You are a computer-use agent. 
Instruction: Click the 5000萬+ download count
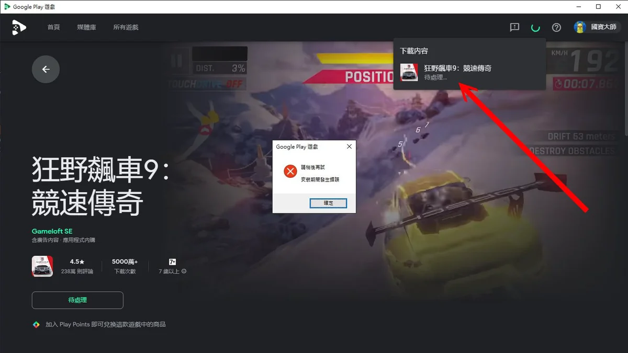pos(125,261)
